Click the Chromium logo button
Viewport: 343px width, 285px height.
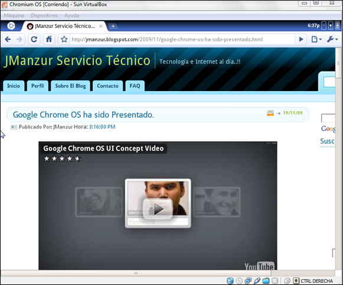[11, 26]
